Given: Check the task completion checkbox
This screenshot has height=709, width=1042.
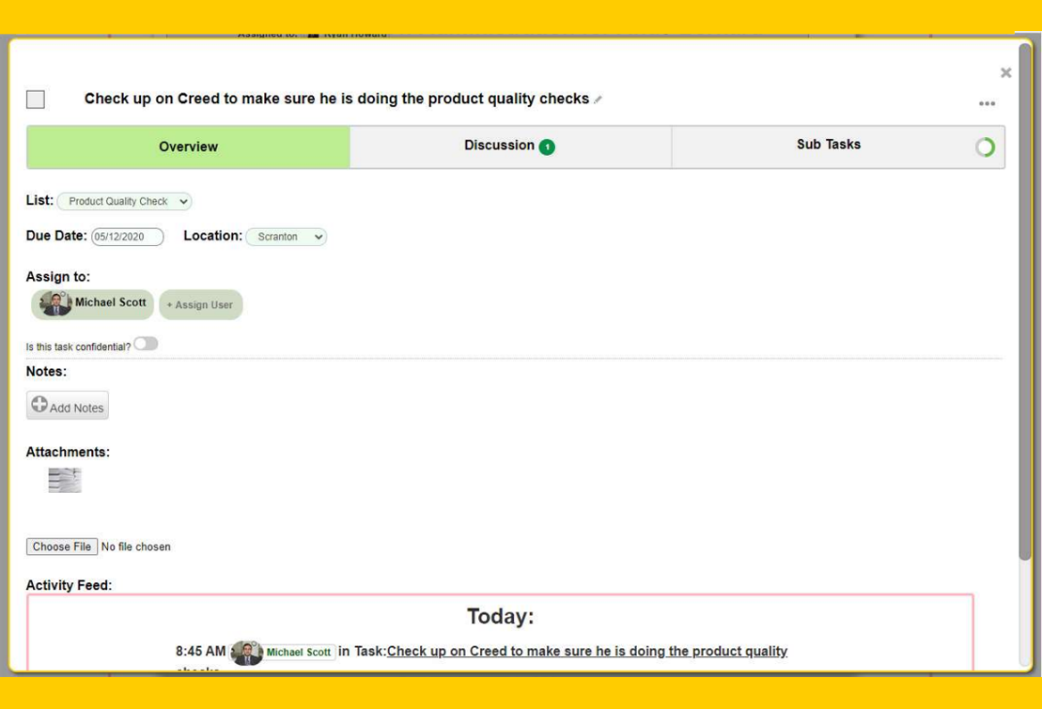Looking at the screenshot, I should [x=36, y=100].
